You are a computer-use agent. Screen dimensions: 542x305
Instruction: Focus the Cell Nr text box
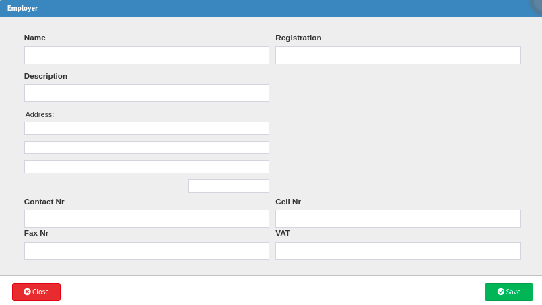coord(398,218)
